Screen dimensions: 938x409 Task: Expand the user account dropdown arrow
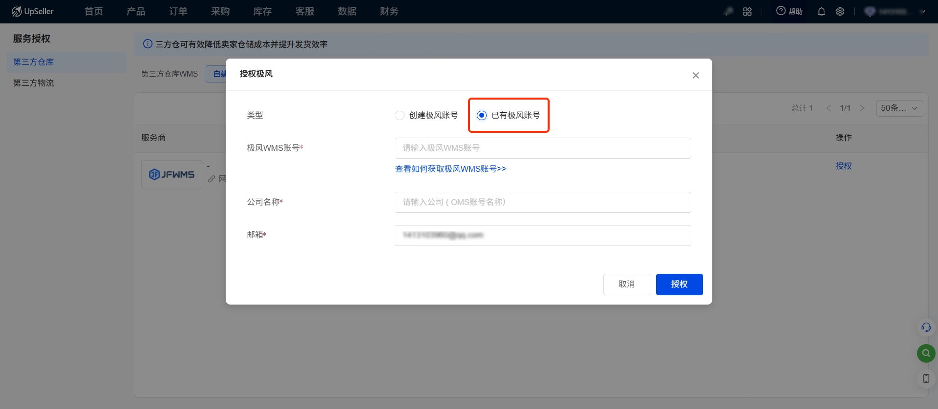[922, 12]
